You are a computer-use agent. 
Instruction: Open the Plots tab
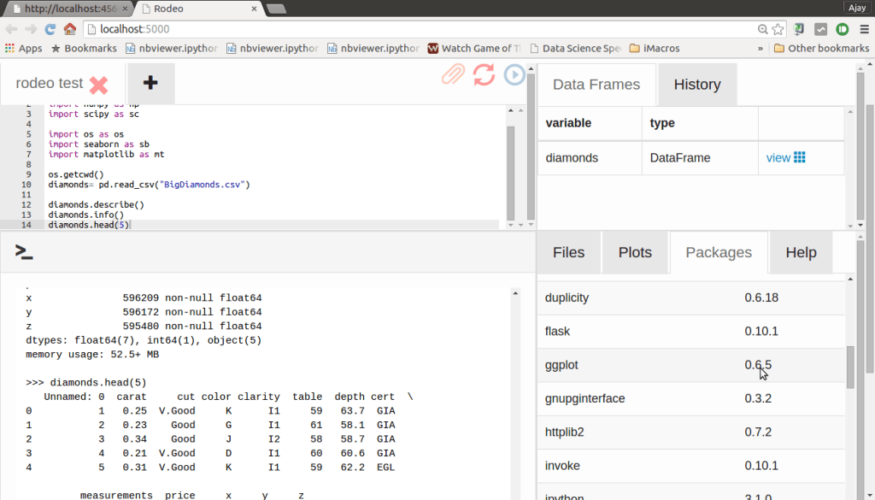[635, 252]
